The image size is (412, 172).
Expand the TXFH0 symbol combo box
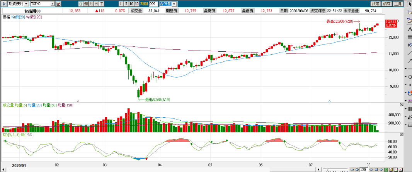pos(52,3)
